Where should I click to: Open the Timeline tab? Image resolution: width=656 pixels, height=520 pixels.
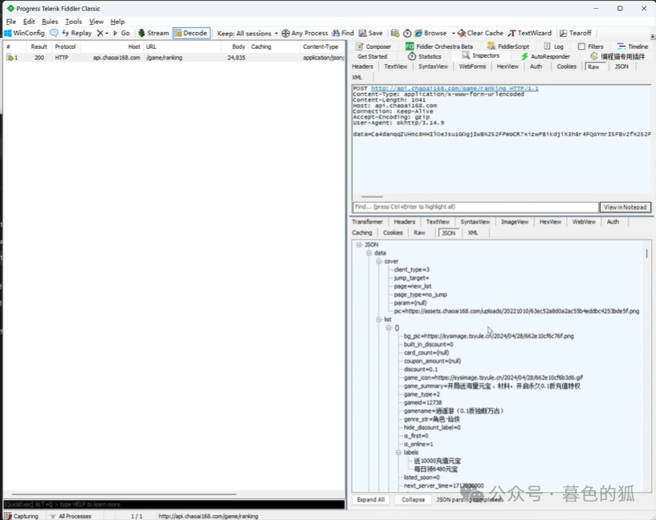(632, 47)
